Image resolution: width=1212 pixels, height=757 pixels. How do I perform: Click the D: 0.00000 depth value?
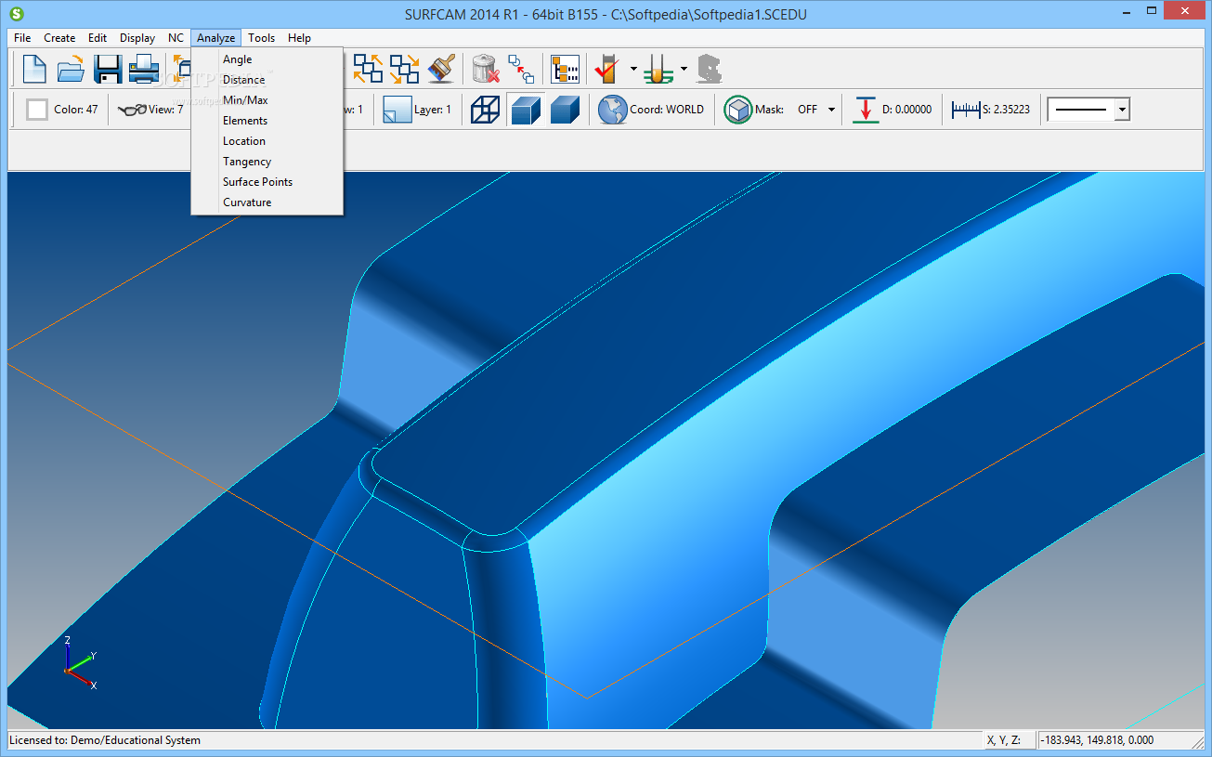(x=906, y=110)
